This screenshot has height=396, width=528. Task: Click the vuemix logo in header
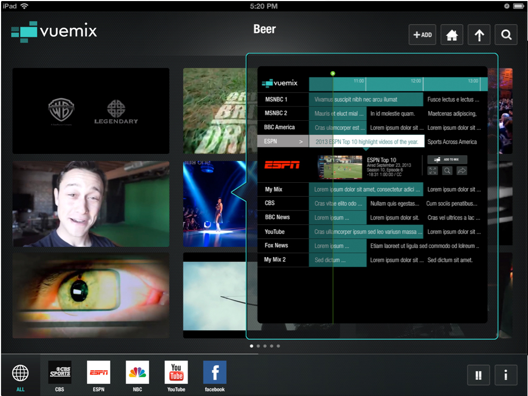(x=54, y=32)
